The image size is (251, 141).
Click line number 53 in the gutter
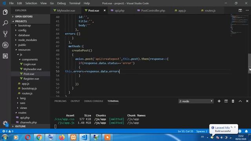click(x=58, y=71)
